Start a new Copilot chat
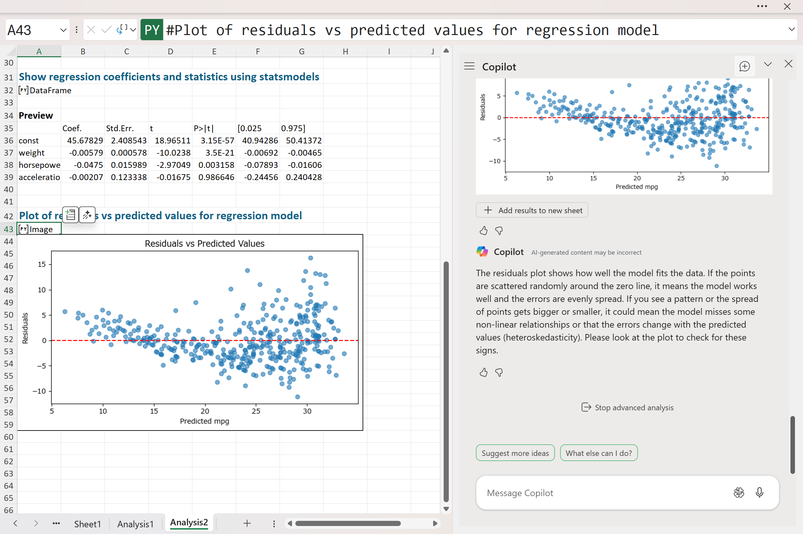 coord(744,66)
